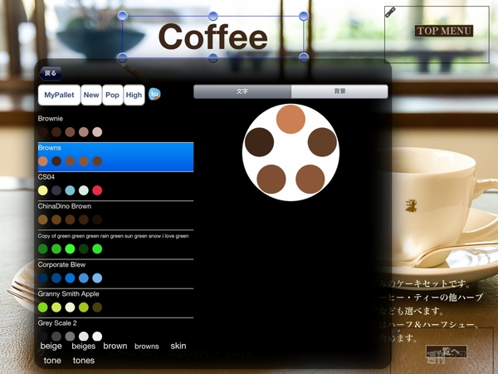Screen dimensions: 498x374
Task: Pick the darkest navy swatch in Corporate Blew
Action: click(43, 278)
